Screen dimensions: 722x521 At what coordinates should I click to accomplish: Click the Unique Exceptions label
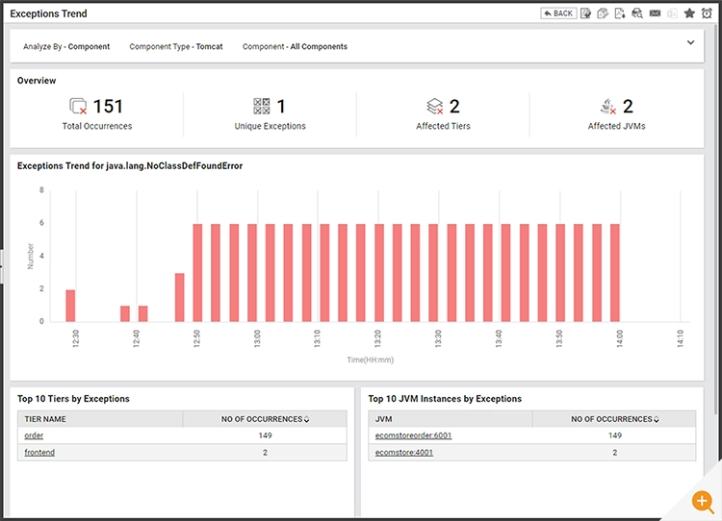(270, 126)
